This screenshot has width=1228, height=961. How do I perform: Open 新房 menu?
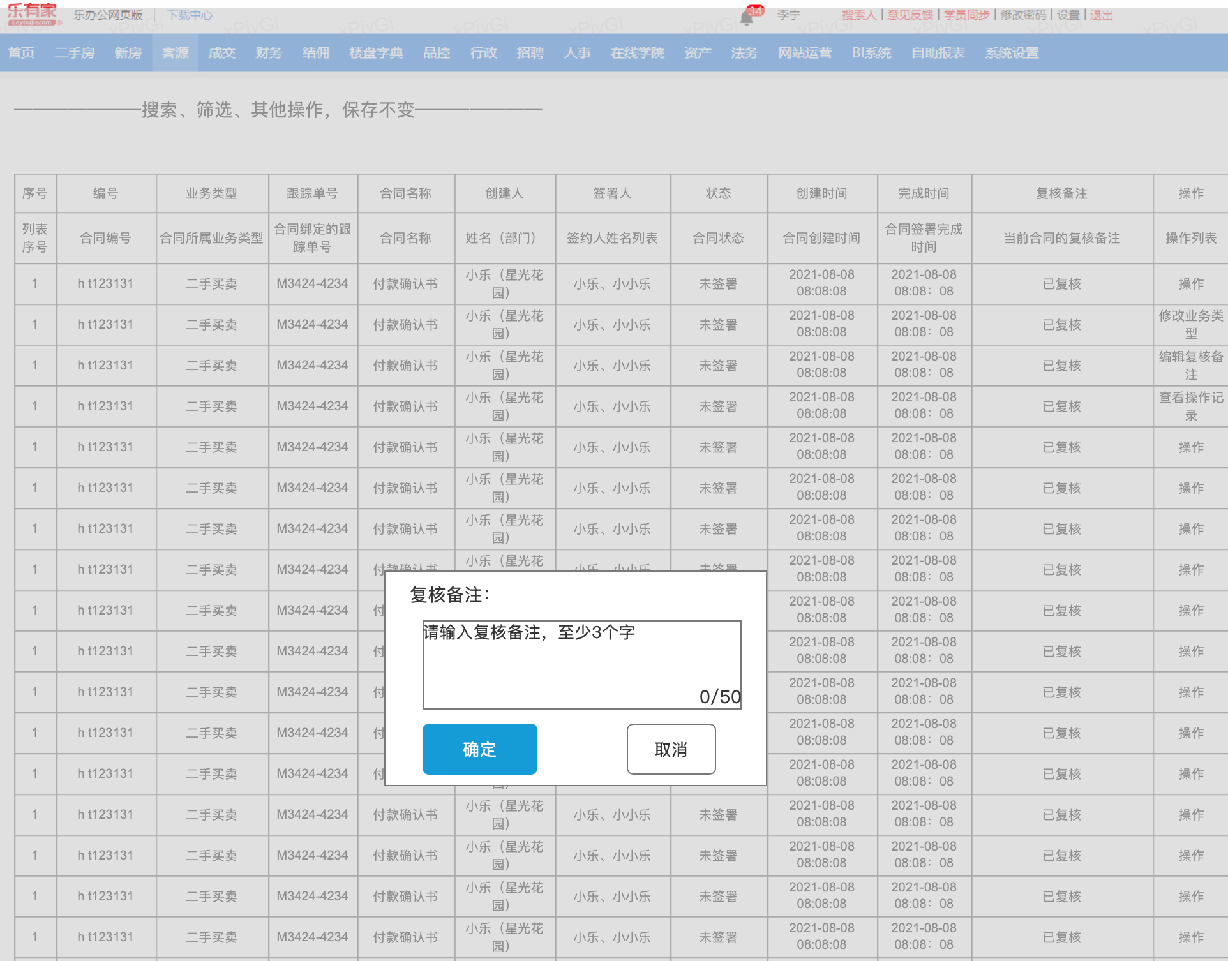(128, 53)
